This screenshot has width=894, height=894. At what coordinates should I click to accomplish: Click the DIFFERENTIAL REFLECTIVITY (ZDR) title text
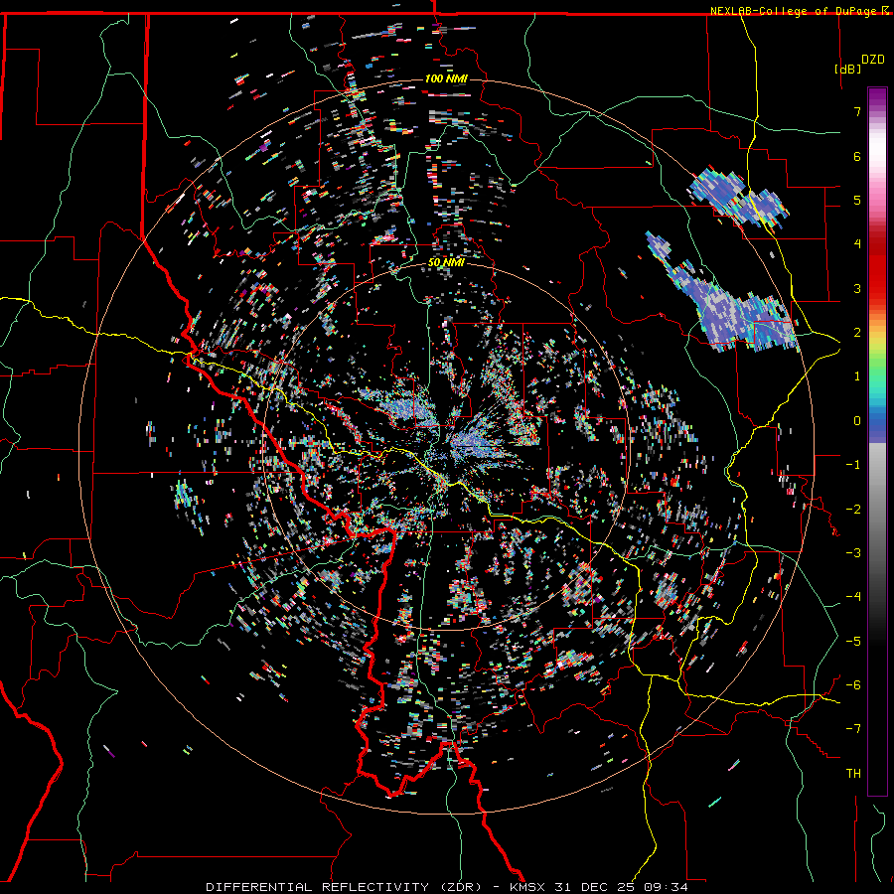(x=346, y=887)
